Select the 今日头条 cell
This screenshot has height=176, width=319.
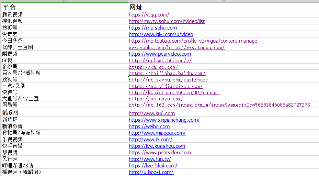tap(65, 41)
